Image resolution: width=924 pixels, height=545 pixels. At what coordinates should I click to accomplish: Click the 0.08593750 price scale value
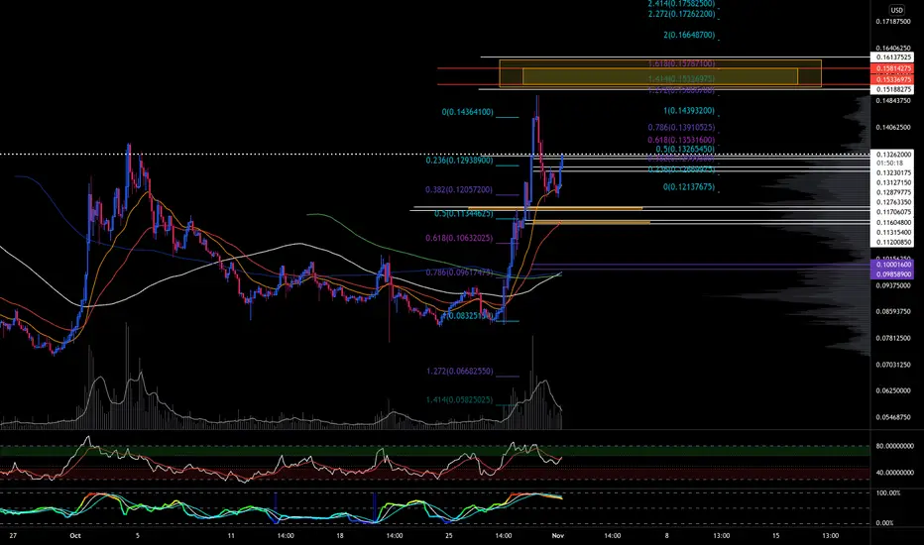click(x=892, y=312)
